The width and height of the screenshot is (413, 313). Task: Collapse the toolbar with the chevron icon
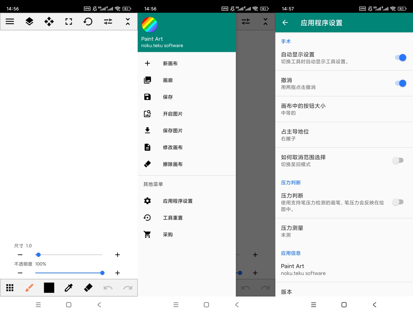(128, 21)
